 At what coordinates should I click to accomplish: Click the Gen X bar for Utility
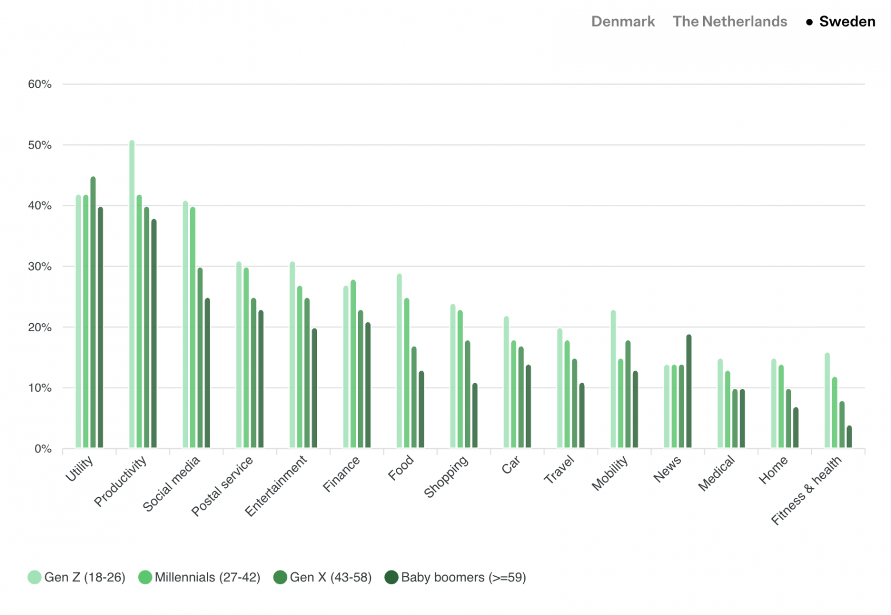(93, 312)
